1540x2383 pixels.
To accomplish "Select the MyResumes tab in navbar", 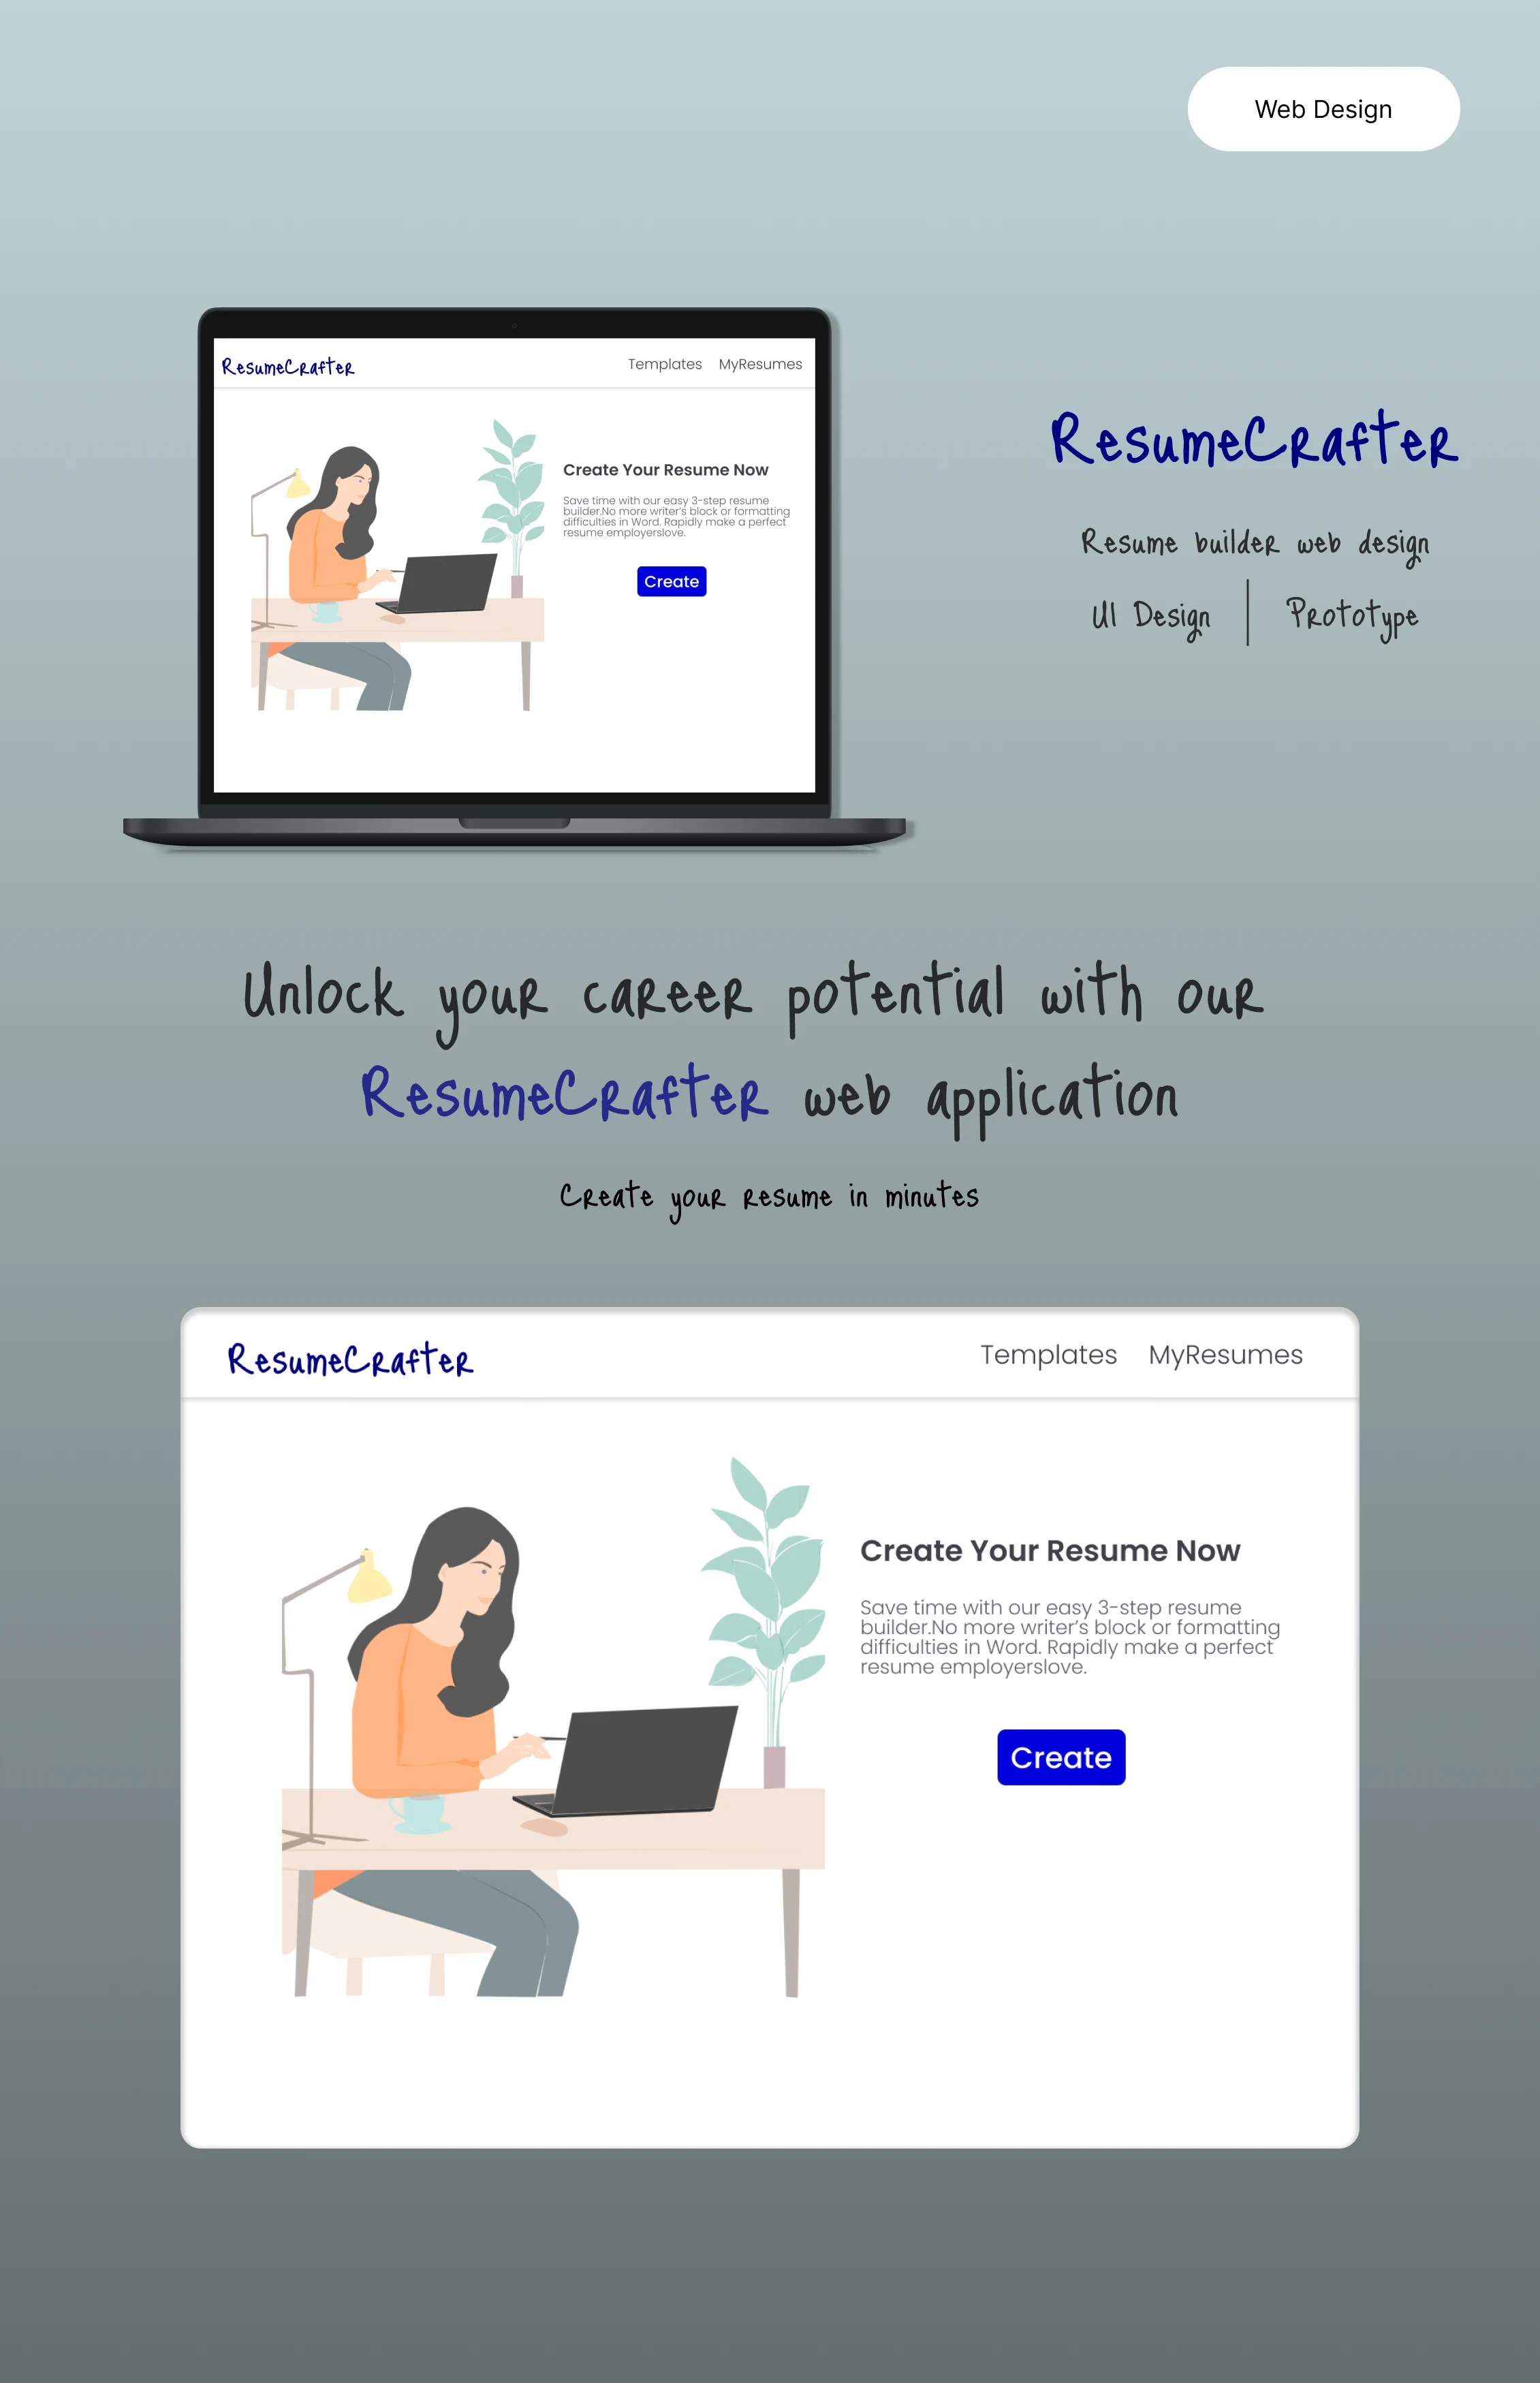I will (1227, 1355).
